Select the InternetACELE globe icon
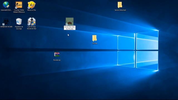The image size is (178, 100). 6,5
